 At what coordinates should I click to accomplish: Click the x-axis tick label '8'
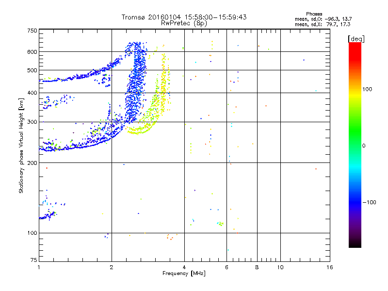click(257, 267)
